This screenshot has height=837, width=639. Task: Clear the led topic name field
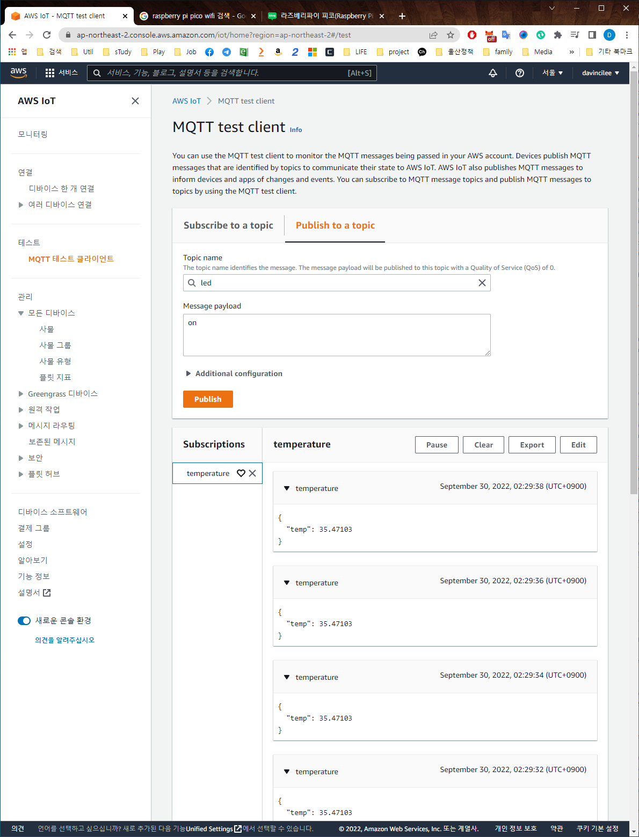pos(482,283)
